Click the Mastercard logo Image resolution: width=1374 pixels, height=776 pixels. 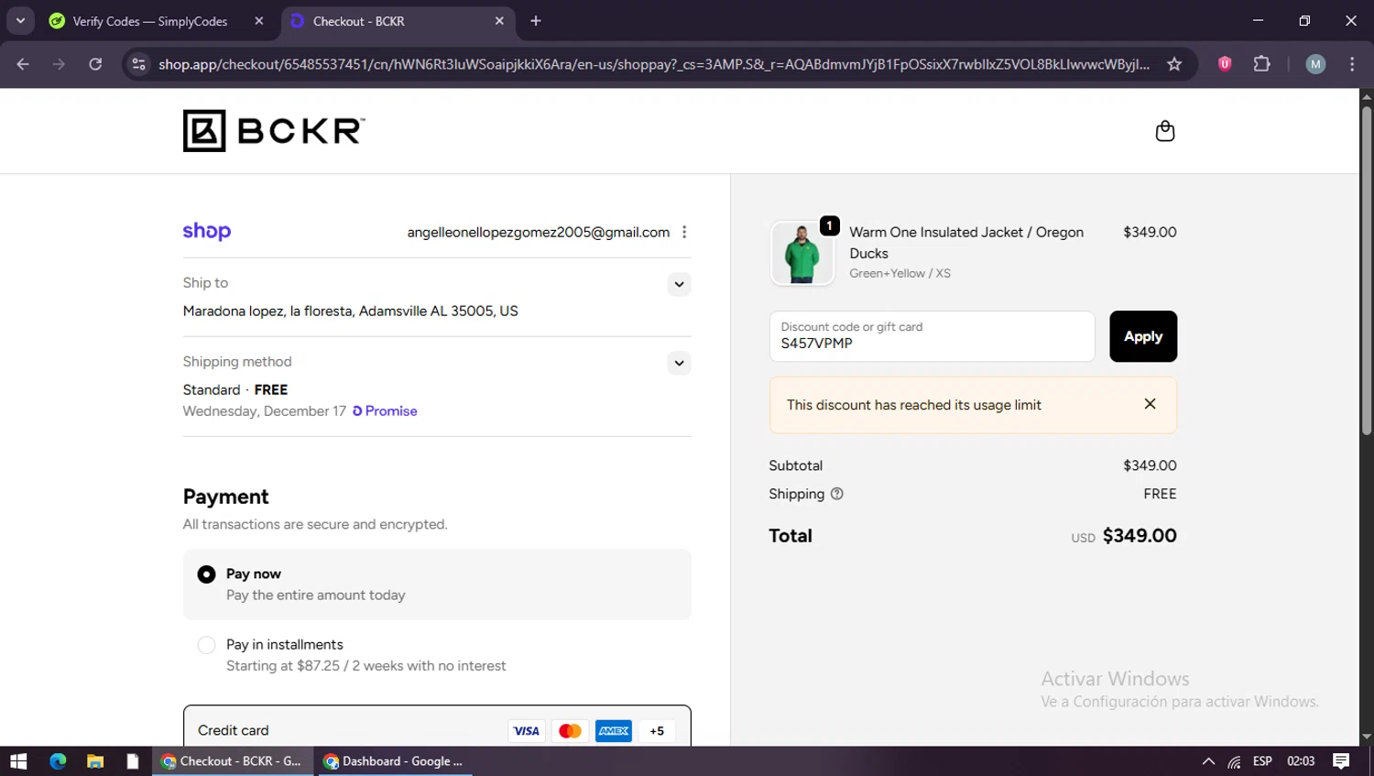570,730
